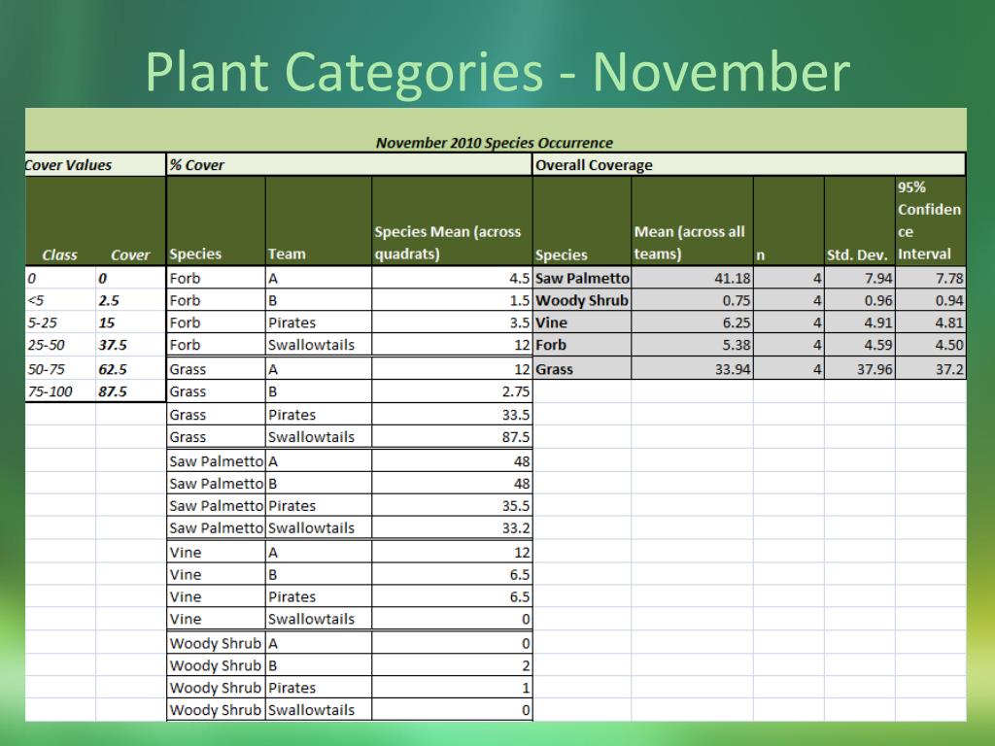The height and width of the screenshot is (746, 995).
Task: Select the Grass Swallowtails value 87.5
Action: (452, 437)
